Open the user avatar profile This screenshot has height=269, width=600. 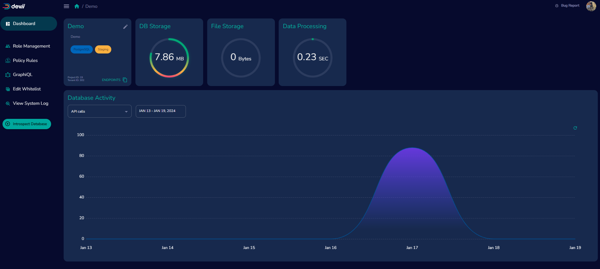pyautogui.click(x=591, y=6)
